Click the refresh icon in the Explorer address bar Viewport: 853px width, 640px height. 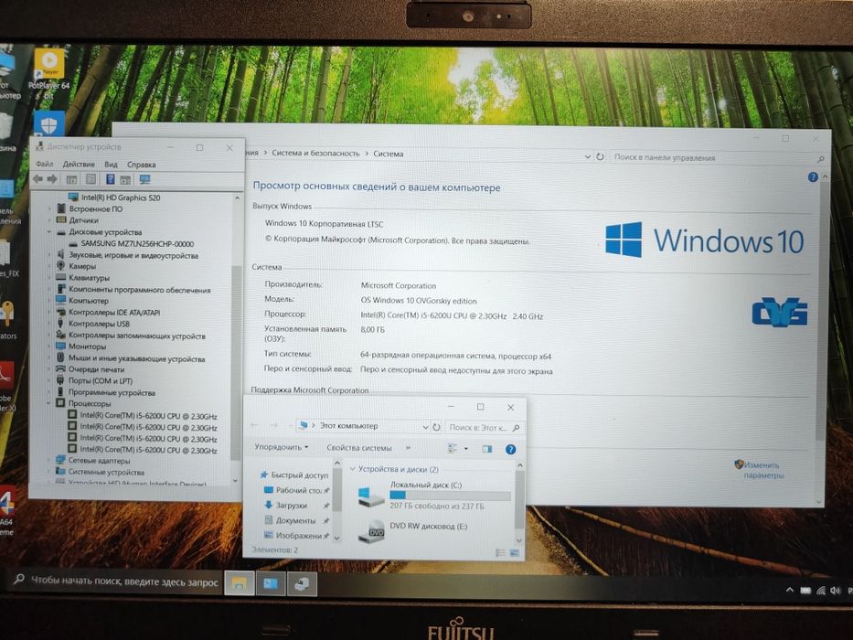click(436, 427)
